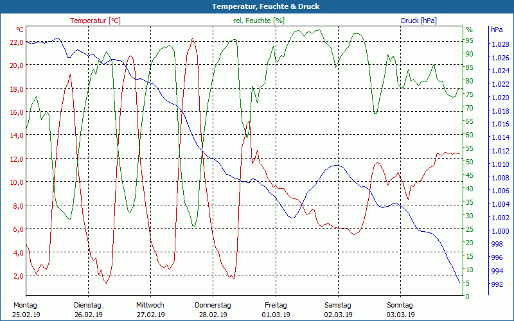The width and height of the screenshot is (514, 321).
Task: Click the °C unit label on left axis
Action: click(x=20, y=30)
